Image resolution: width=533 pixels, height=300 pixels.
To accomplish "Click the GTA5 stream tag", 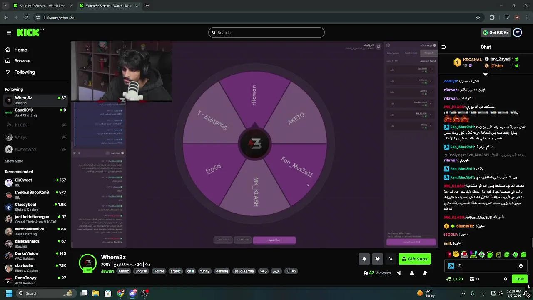I will click(x=291, y=271).
